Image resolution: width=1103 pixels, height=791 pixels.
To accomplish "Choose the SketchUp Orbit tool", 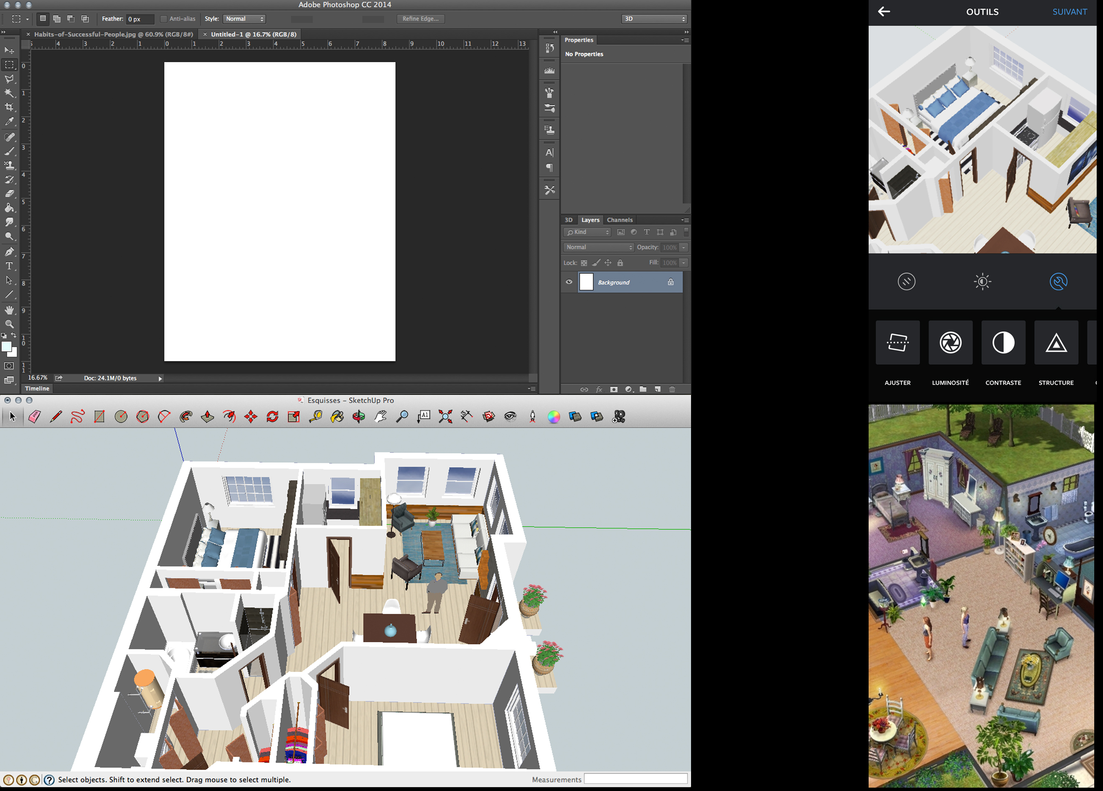I will click(x=359, y=417).
